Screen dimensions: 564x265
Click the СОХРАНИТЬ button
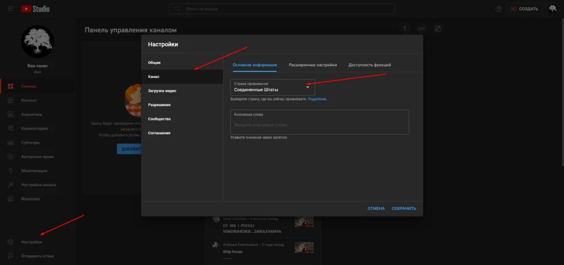(404, 208)
